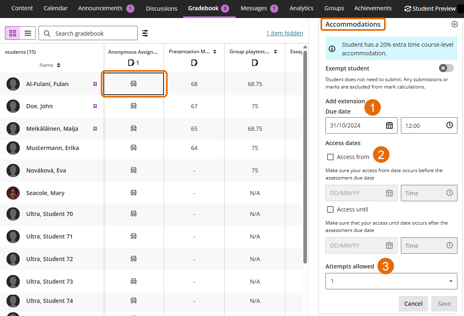
Task: Click the search magnifier icon
Action: tap(47, 34)
